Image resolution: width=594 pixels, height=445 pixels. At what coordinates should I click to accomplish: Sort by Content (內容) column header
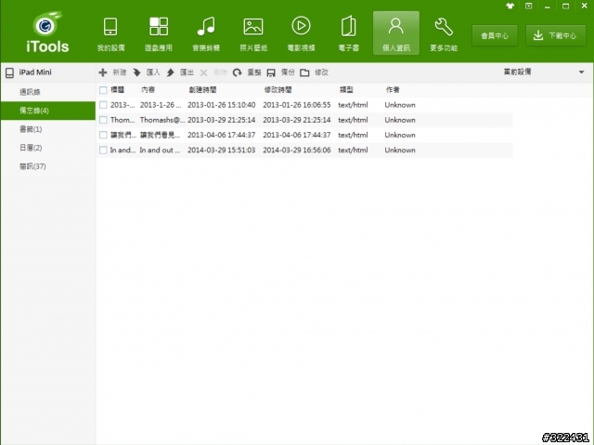(x=148, y=90)
